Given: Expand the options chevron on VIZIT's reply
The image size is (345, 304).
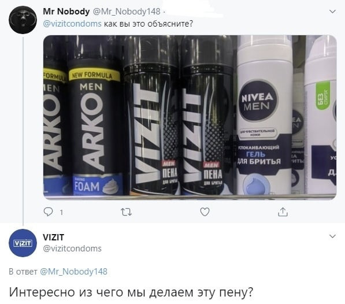Looking at the screenshot, I should click(332, 236).
